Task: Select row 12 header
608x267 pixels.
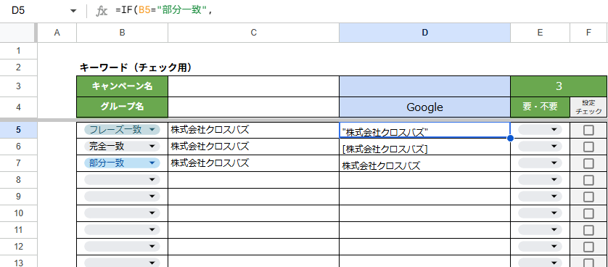Action: coord(18,247)
